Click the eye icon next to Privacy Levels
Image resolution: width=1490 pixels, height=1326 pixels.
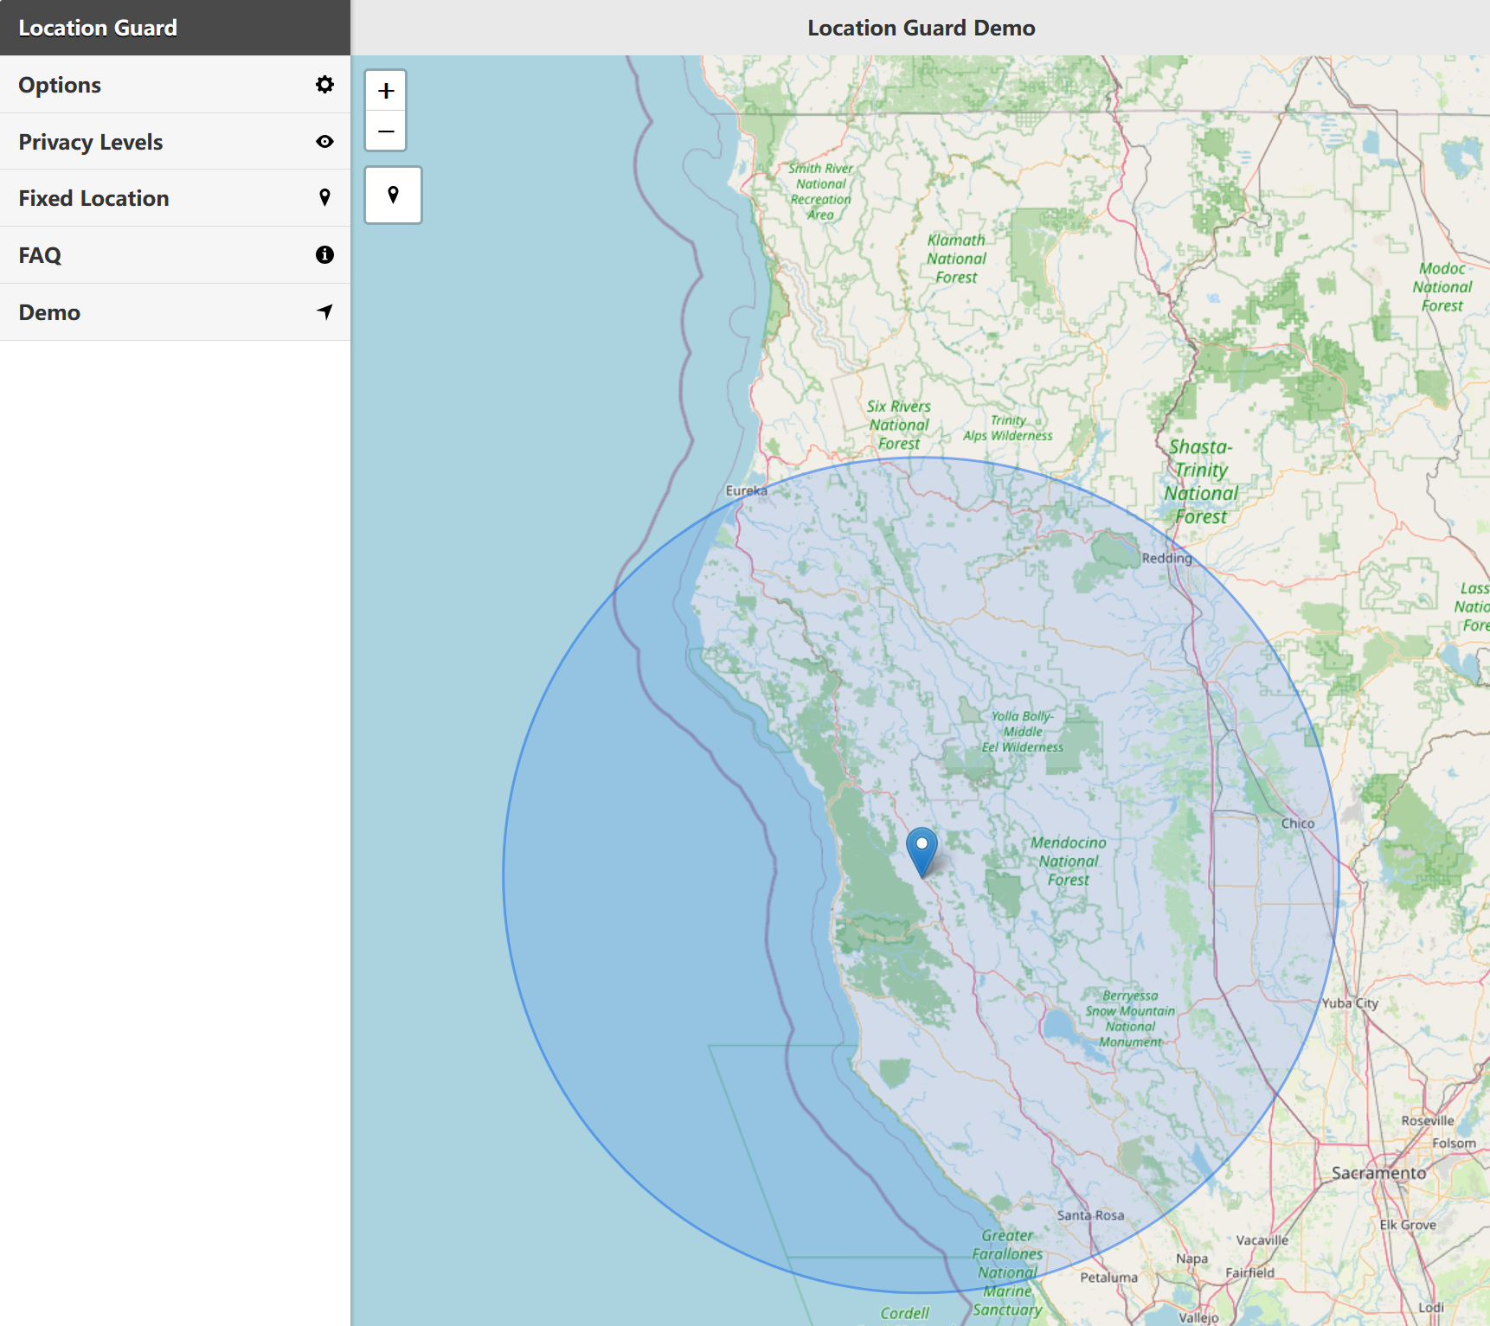point(324,141)
